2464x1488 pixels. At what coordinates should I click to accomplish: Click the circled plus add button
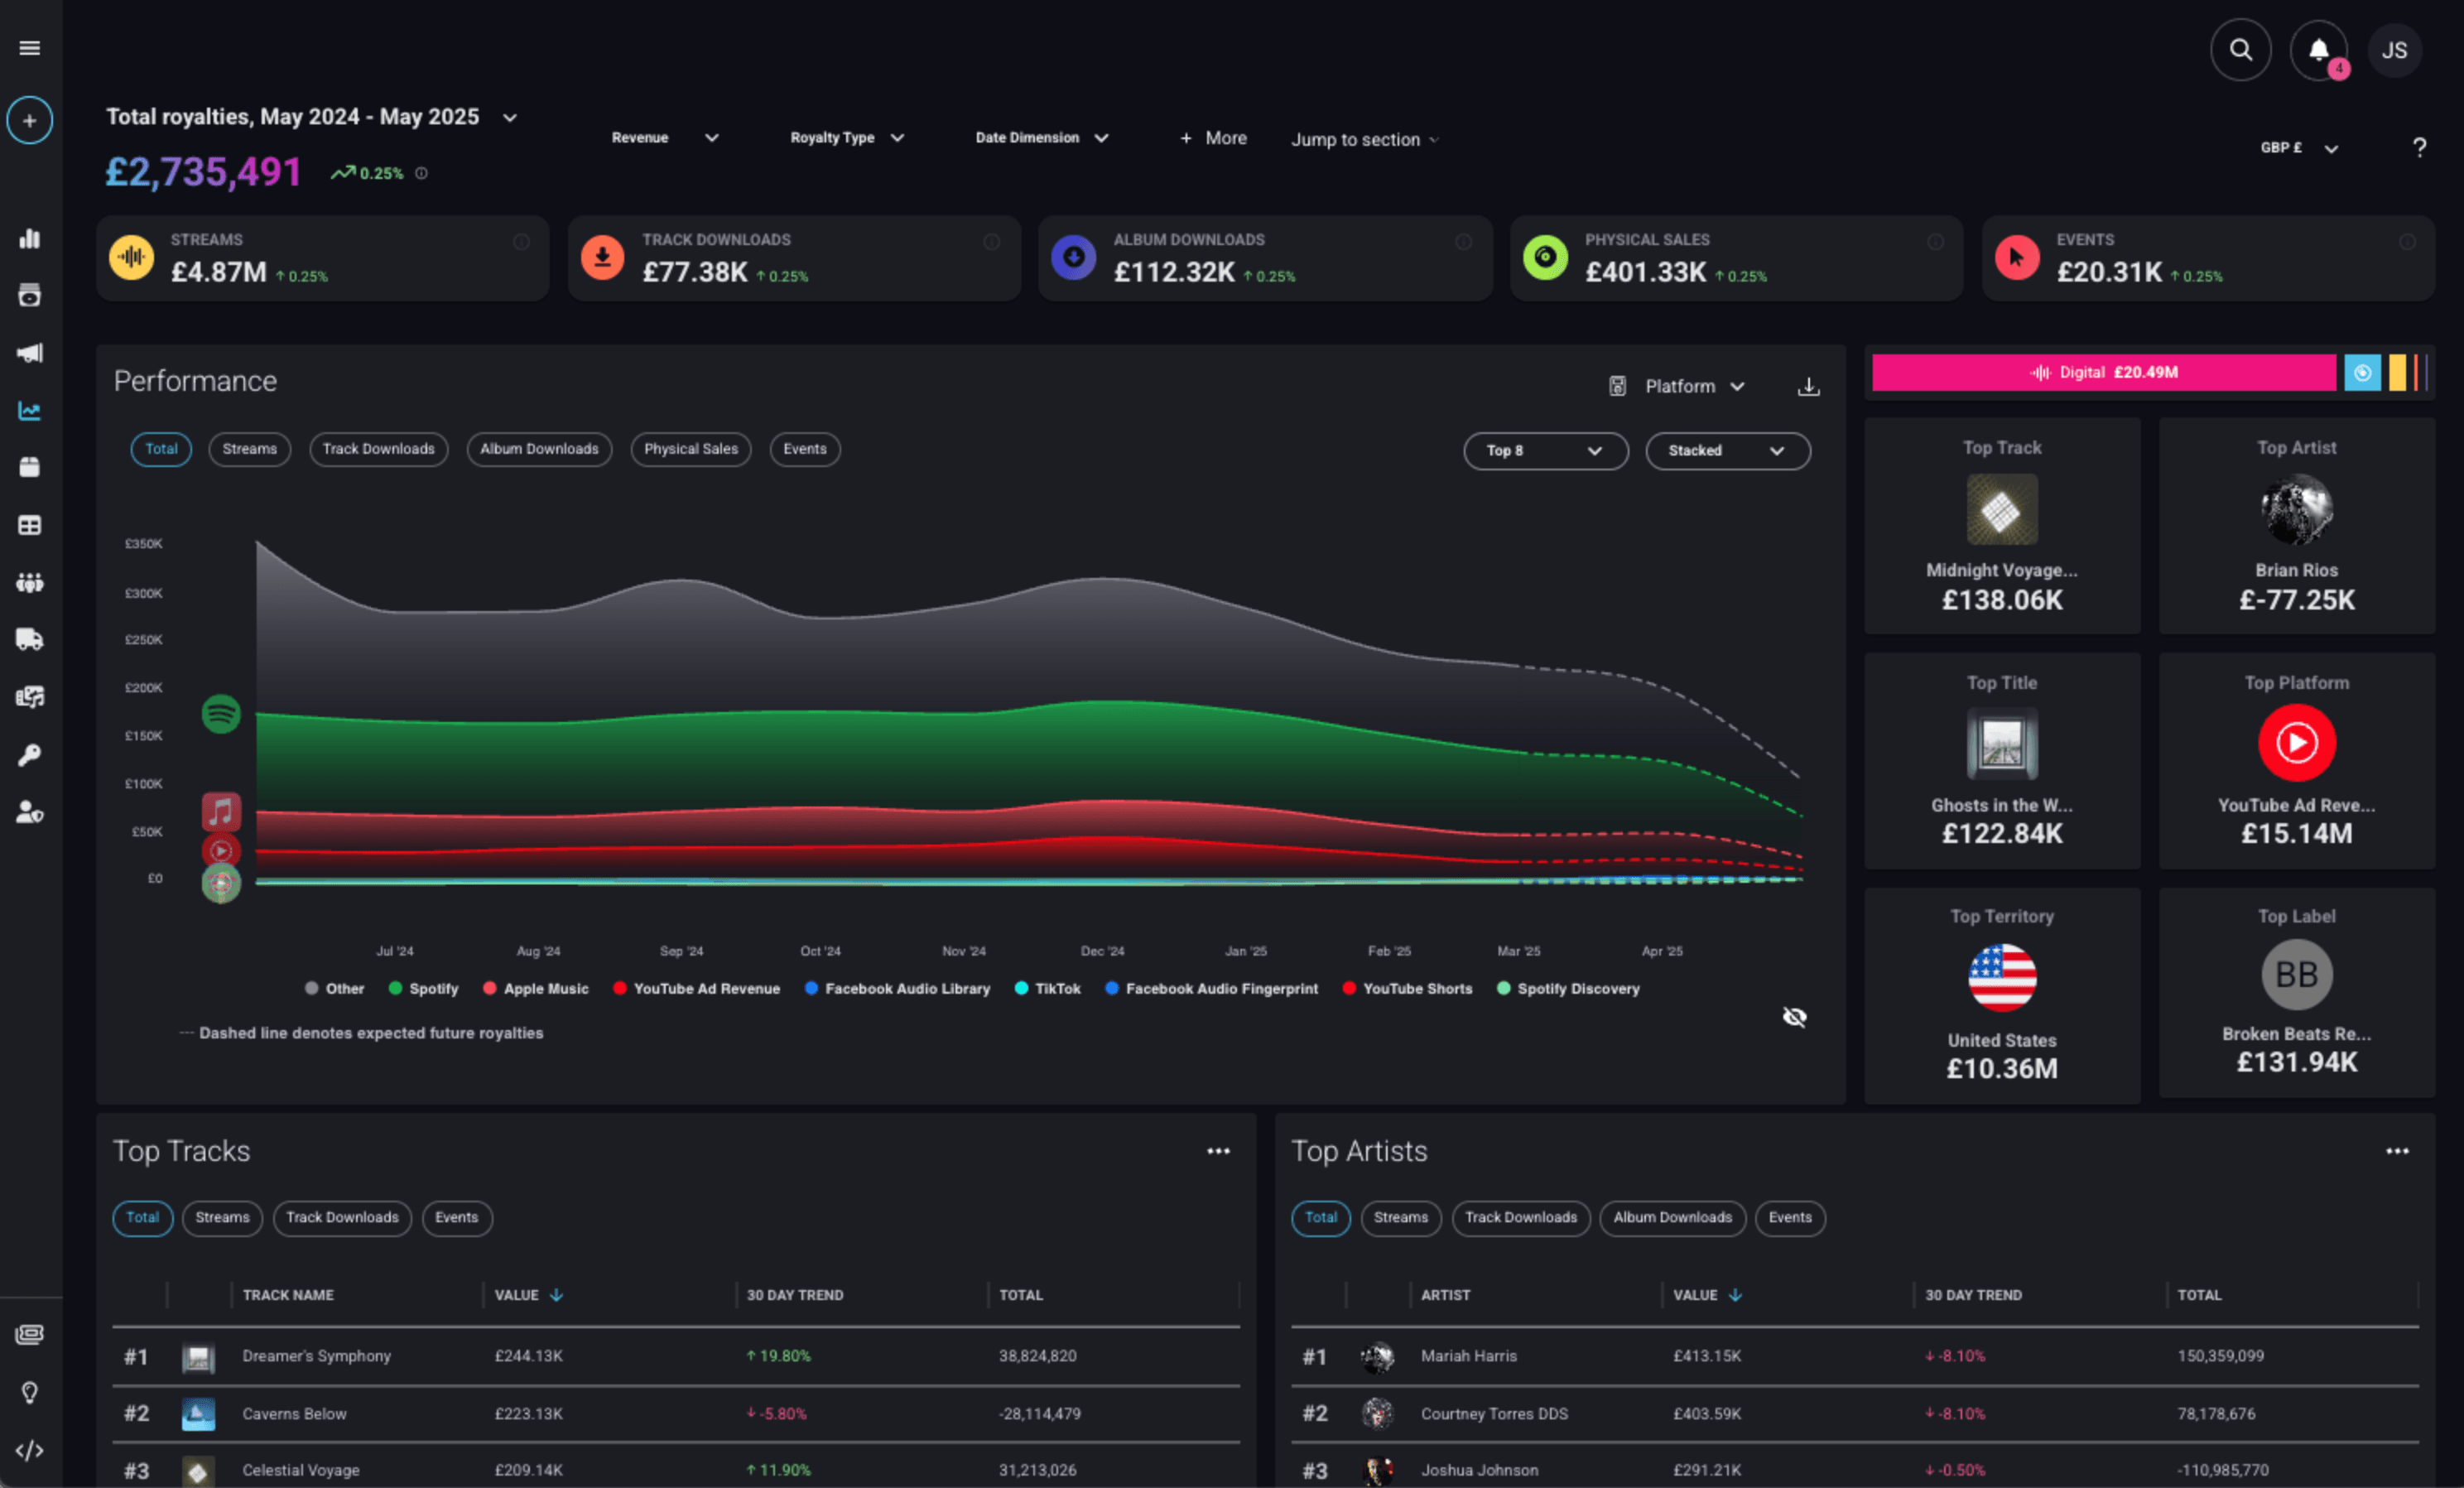pyautogui.click(x=30, y=120)
